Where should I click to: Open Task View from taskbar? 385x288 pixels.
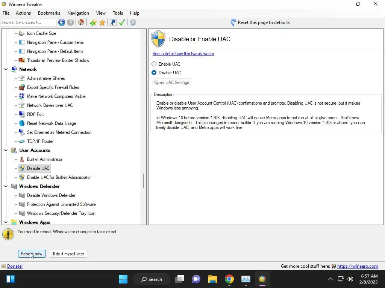point(180,279)
